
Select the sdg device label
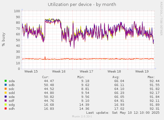click(x=12, y=105)
